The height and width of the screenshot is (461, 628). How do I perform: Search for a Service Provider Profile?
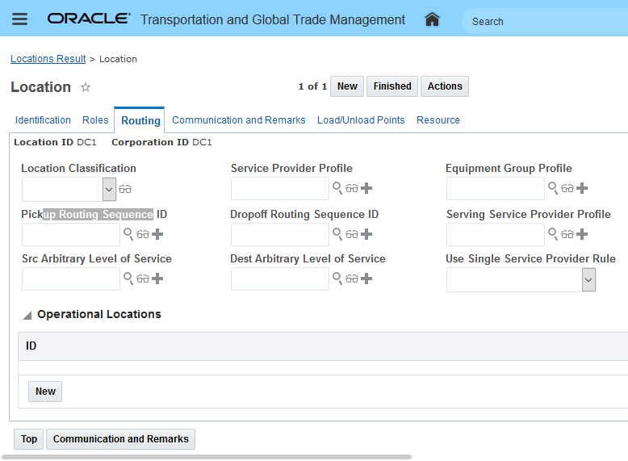coord(337,188)
